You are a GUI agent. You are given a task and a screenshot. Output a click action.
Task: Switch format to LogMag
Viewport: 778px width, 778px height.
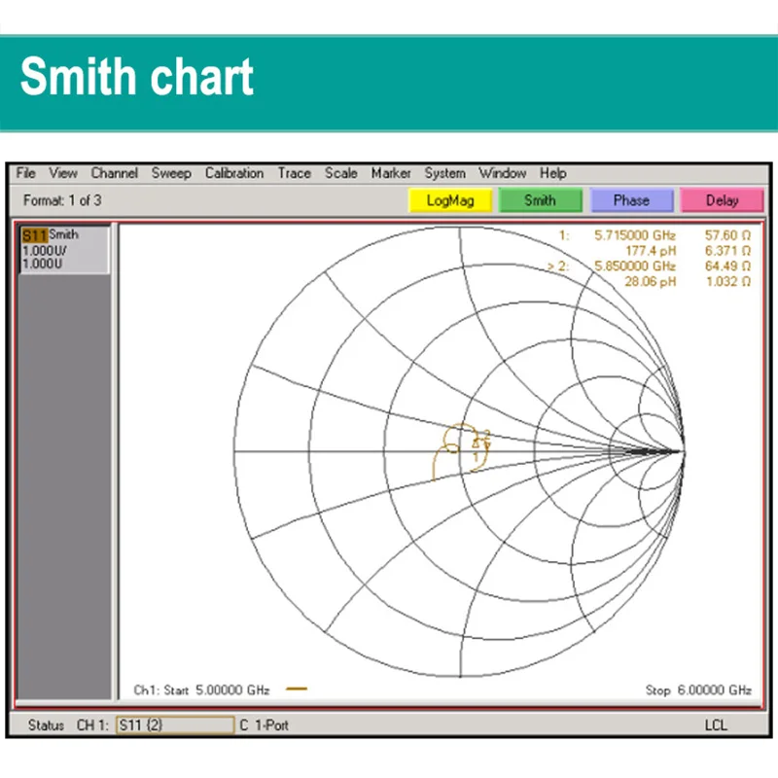click(x=450, y=200)
